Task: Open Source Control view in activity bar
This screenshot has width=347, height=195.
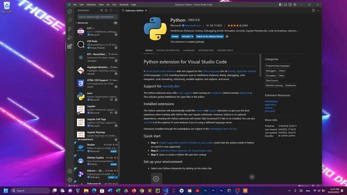Action: [70, 29]
